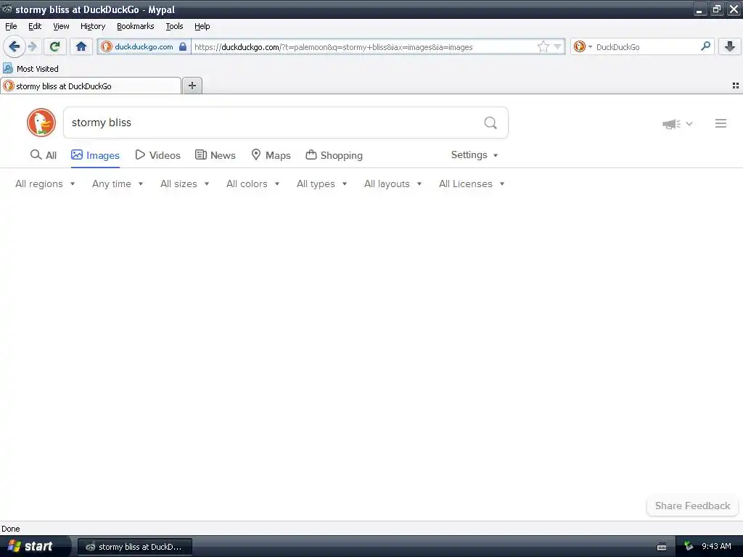Open the Bookmarks menu

click(136, 26)
